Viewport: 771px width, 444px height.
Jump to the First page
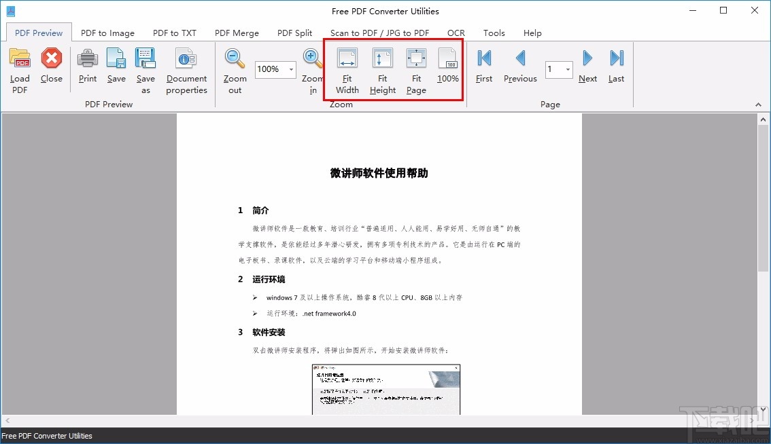pyautogui.click(x=483, y=67)
